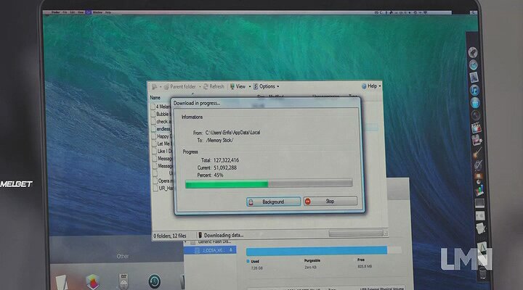Open the Finder menu in menu bar
The image size is (523, 290).
(54, 12)
